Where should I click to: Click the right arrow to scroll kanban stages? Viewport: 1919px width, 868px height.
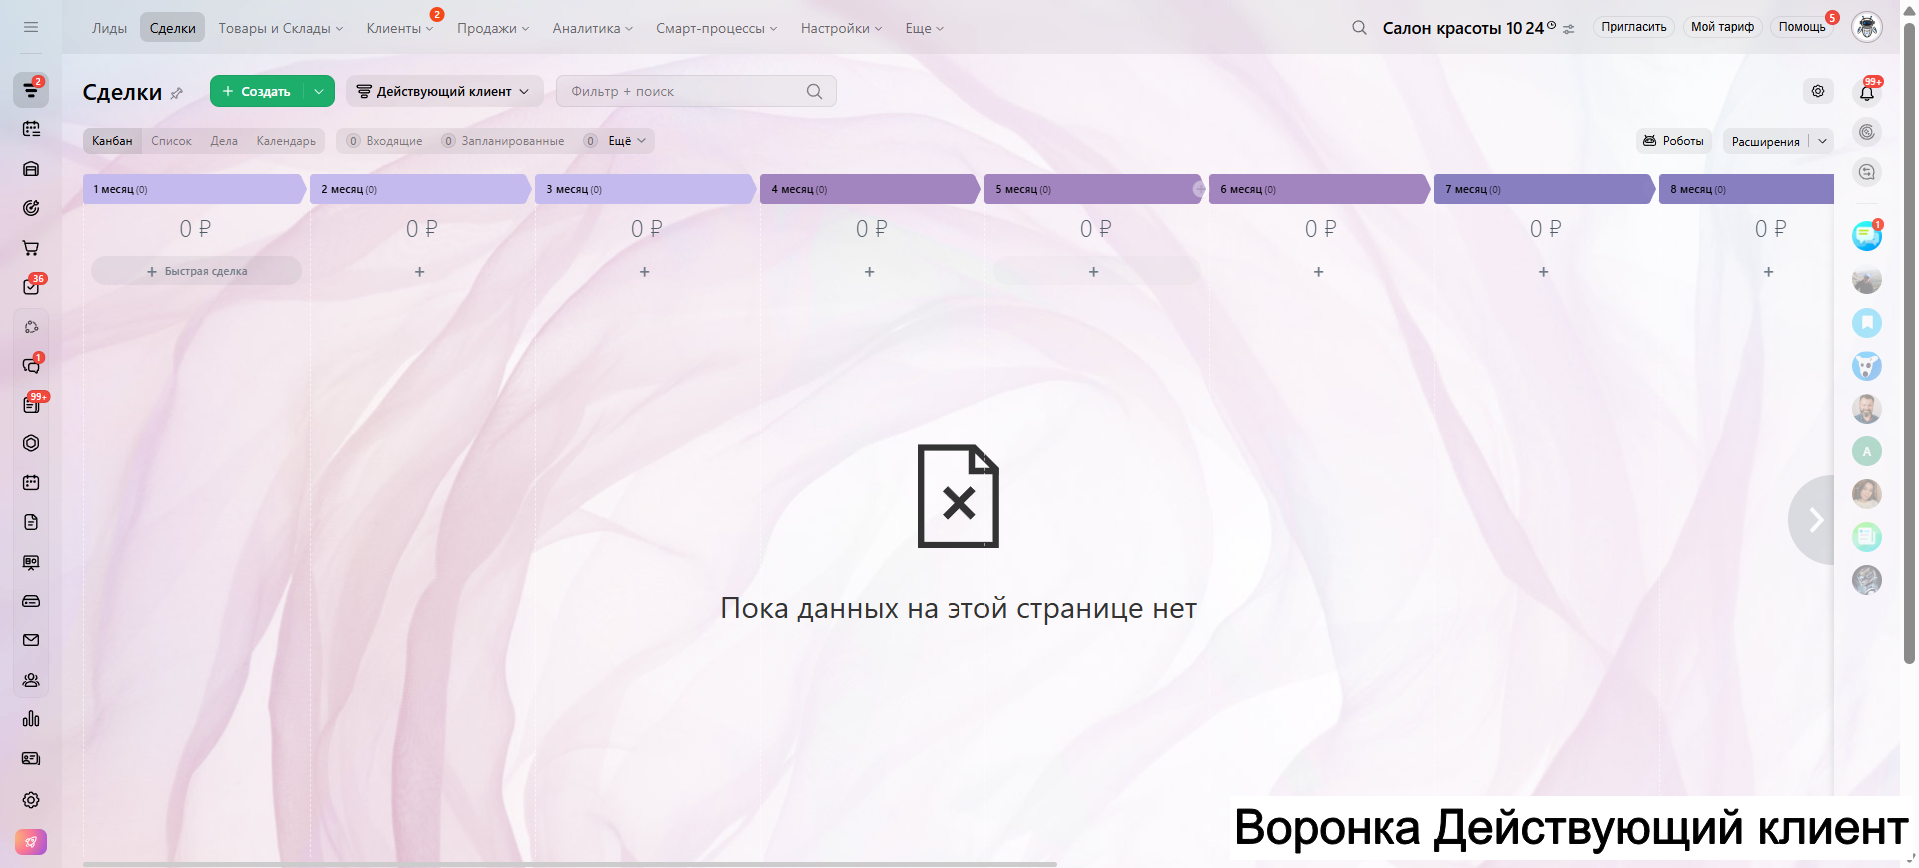point(1815,520)
